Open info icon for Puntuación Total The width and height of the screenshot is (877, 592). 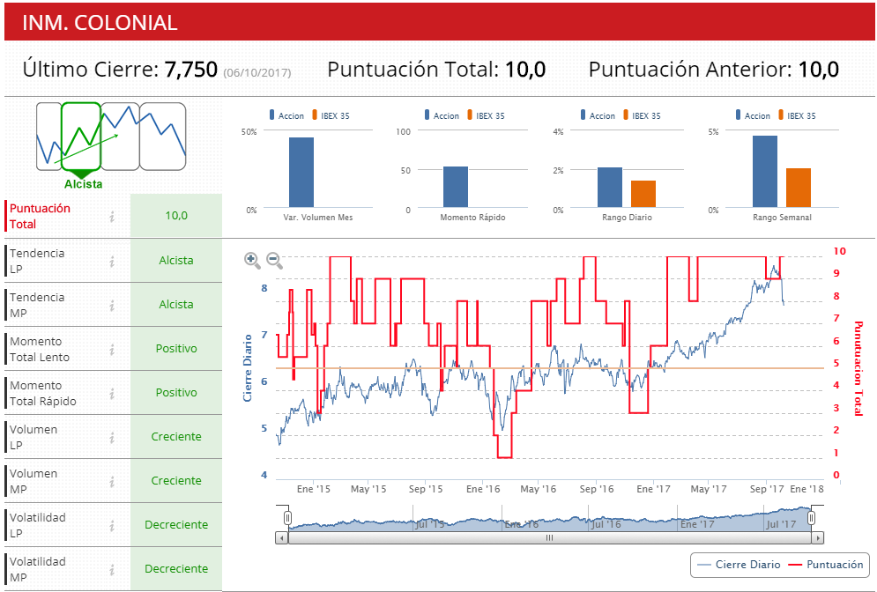pos(113,217)
